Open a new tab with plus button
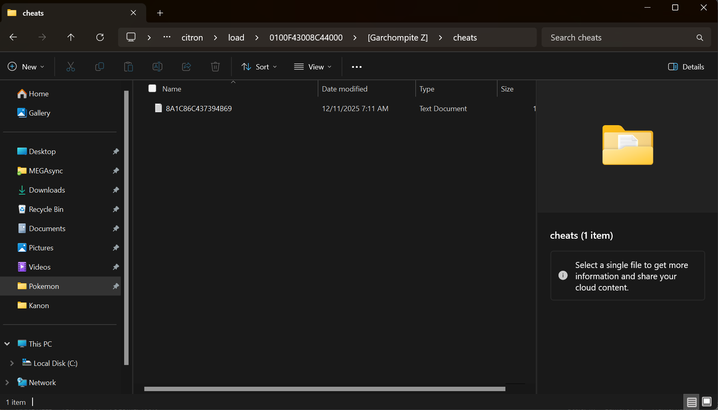Image resolution: width=718 pixels, height=410 pixels. click(160, 13)
